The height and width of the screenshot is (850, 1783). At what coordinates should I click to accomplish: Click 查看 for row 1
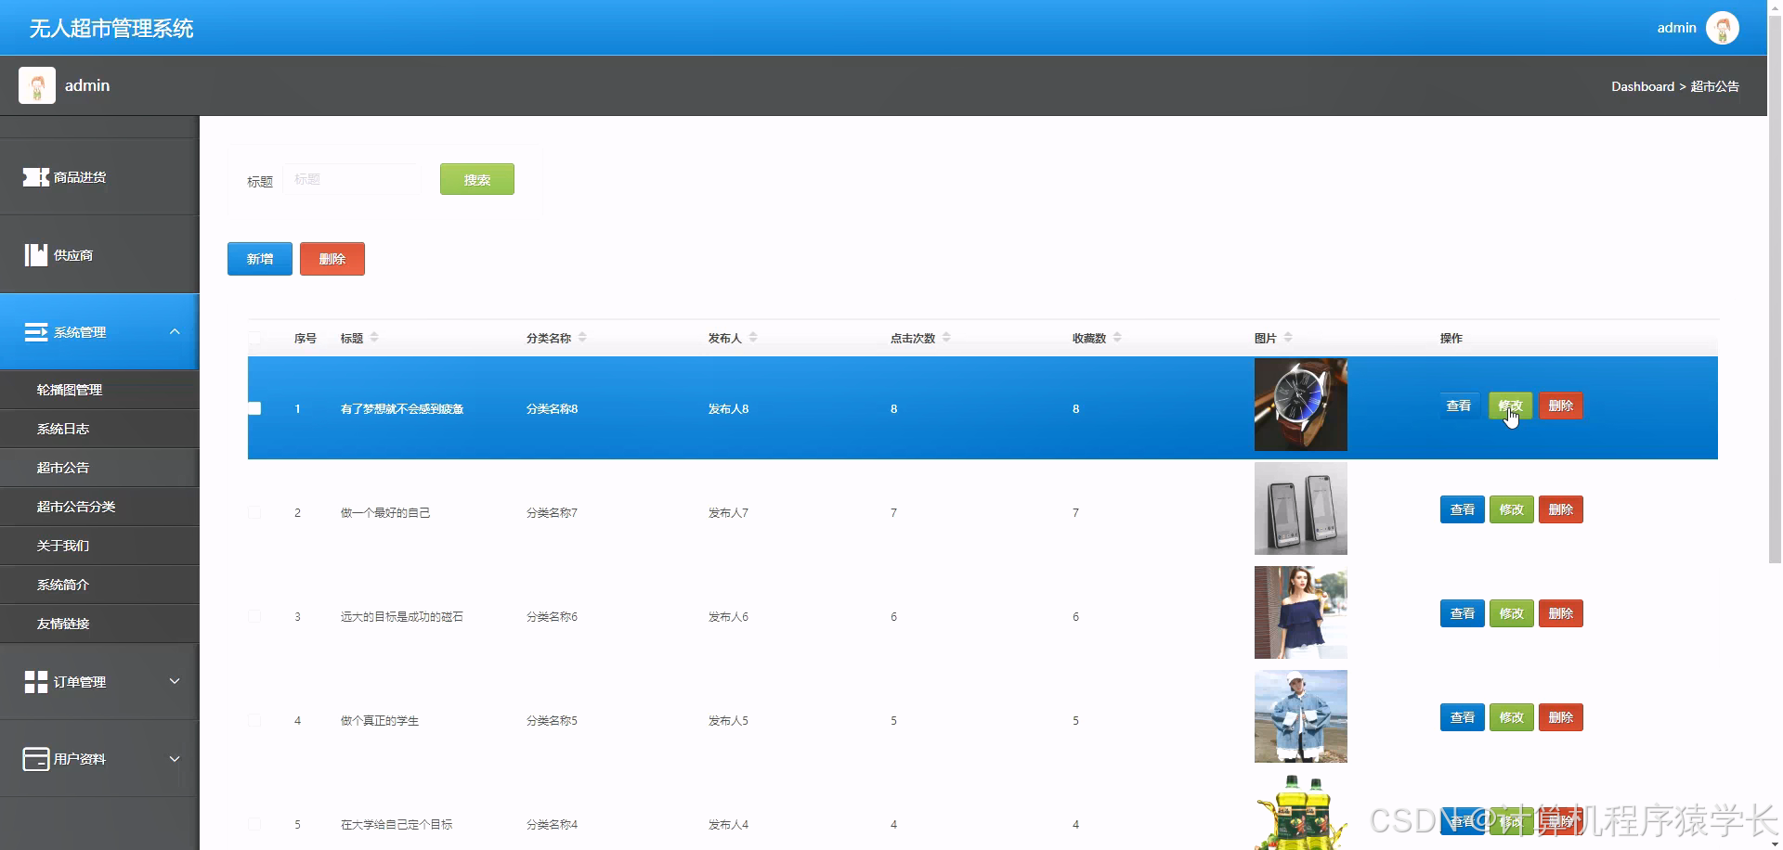click(x=1459, y=406)
